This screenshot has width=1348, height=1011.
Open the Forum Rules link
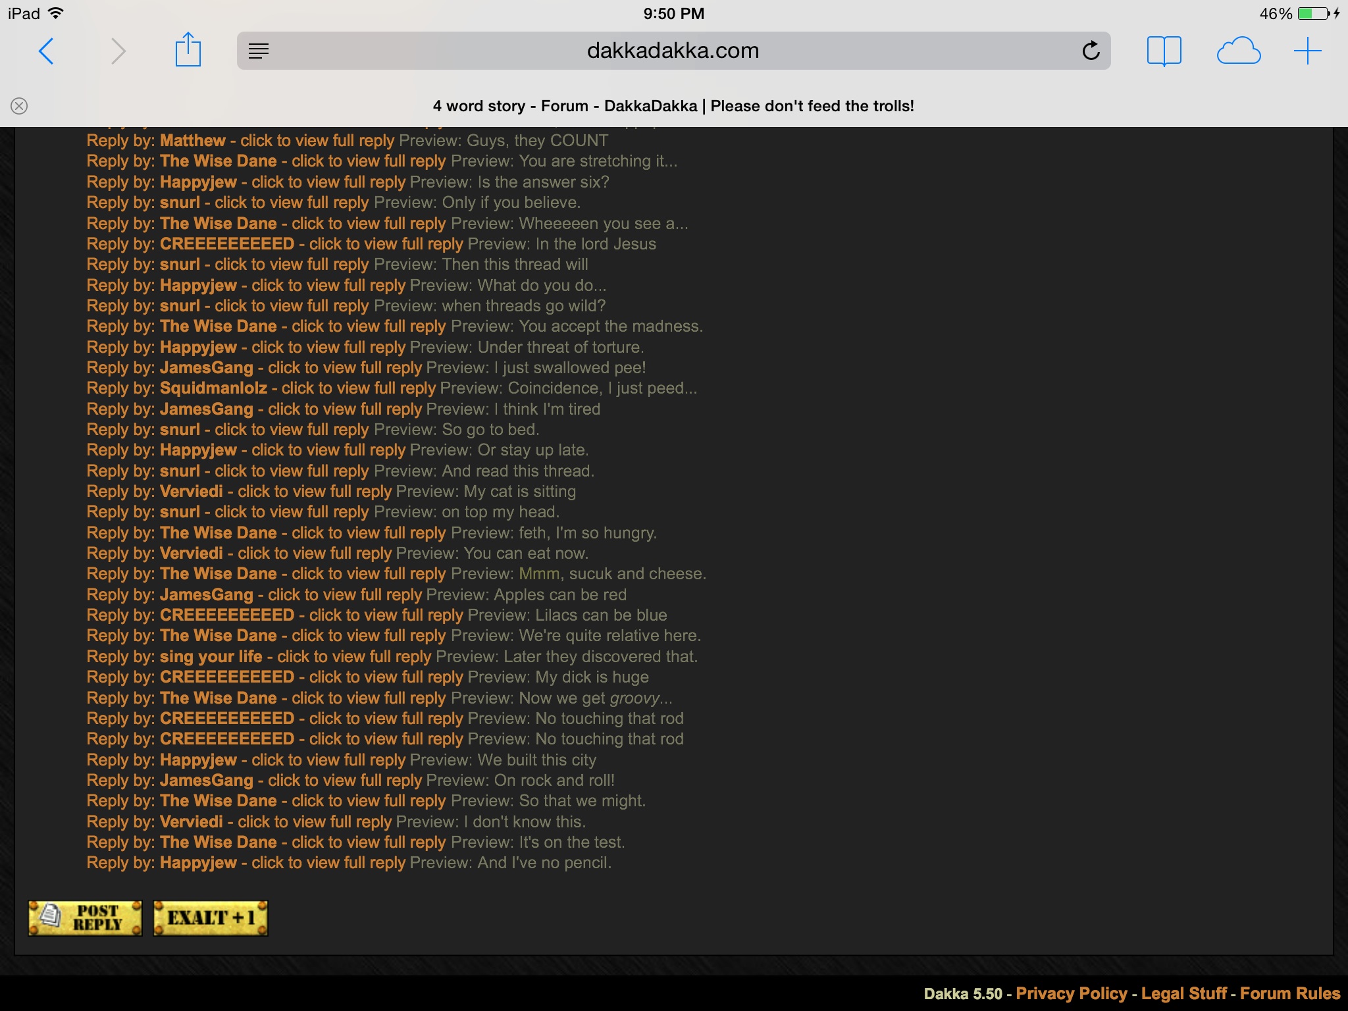pos(1289,993)
